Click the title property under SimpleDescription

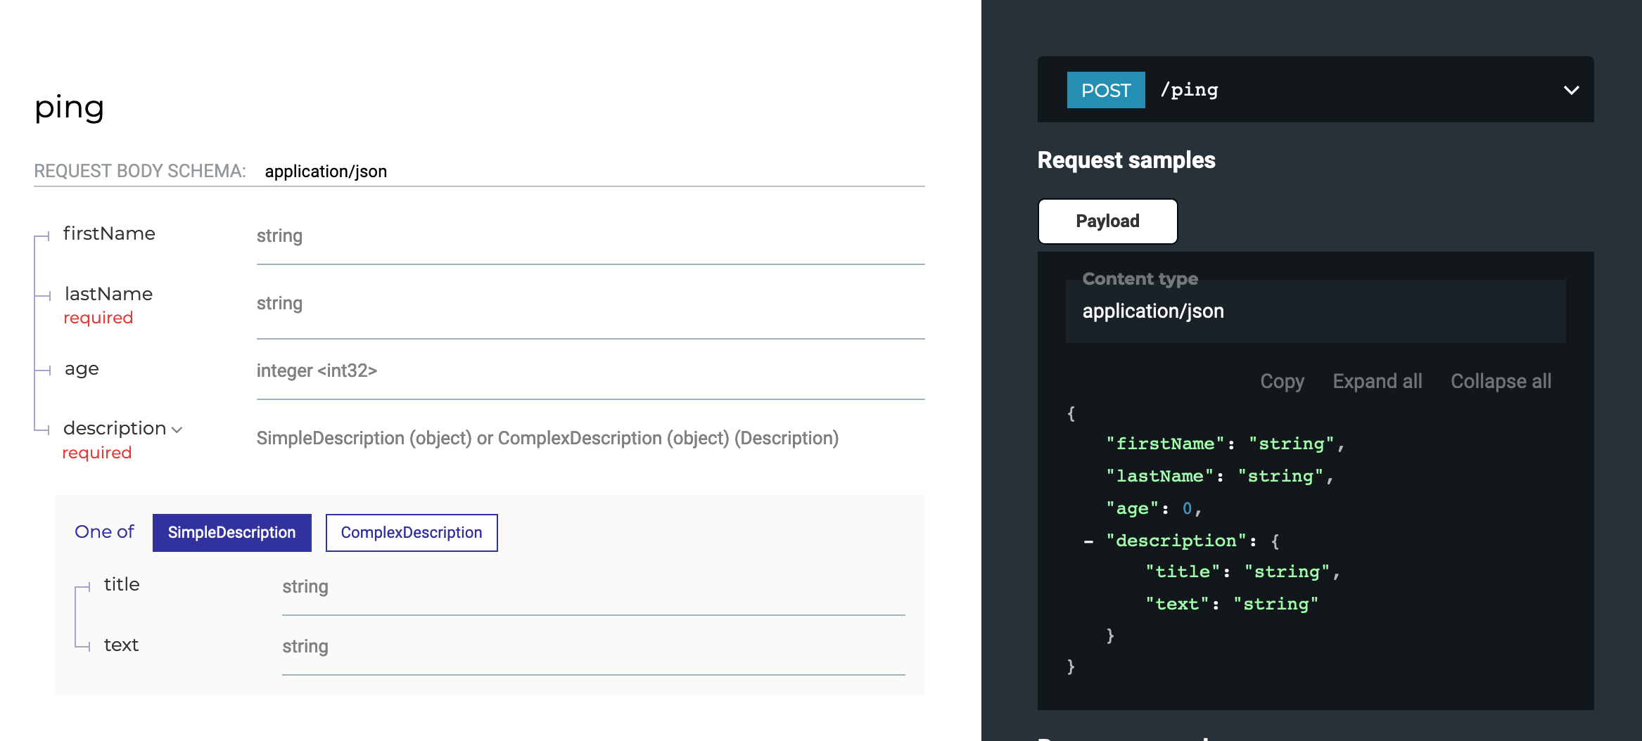point(122,584)
